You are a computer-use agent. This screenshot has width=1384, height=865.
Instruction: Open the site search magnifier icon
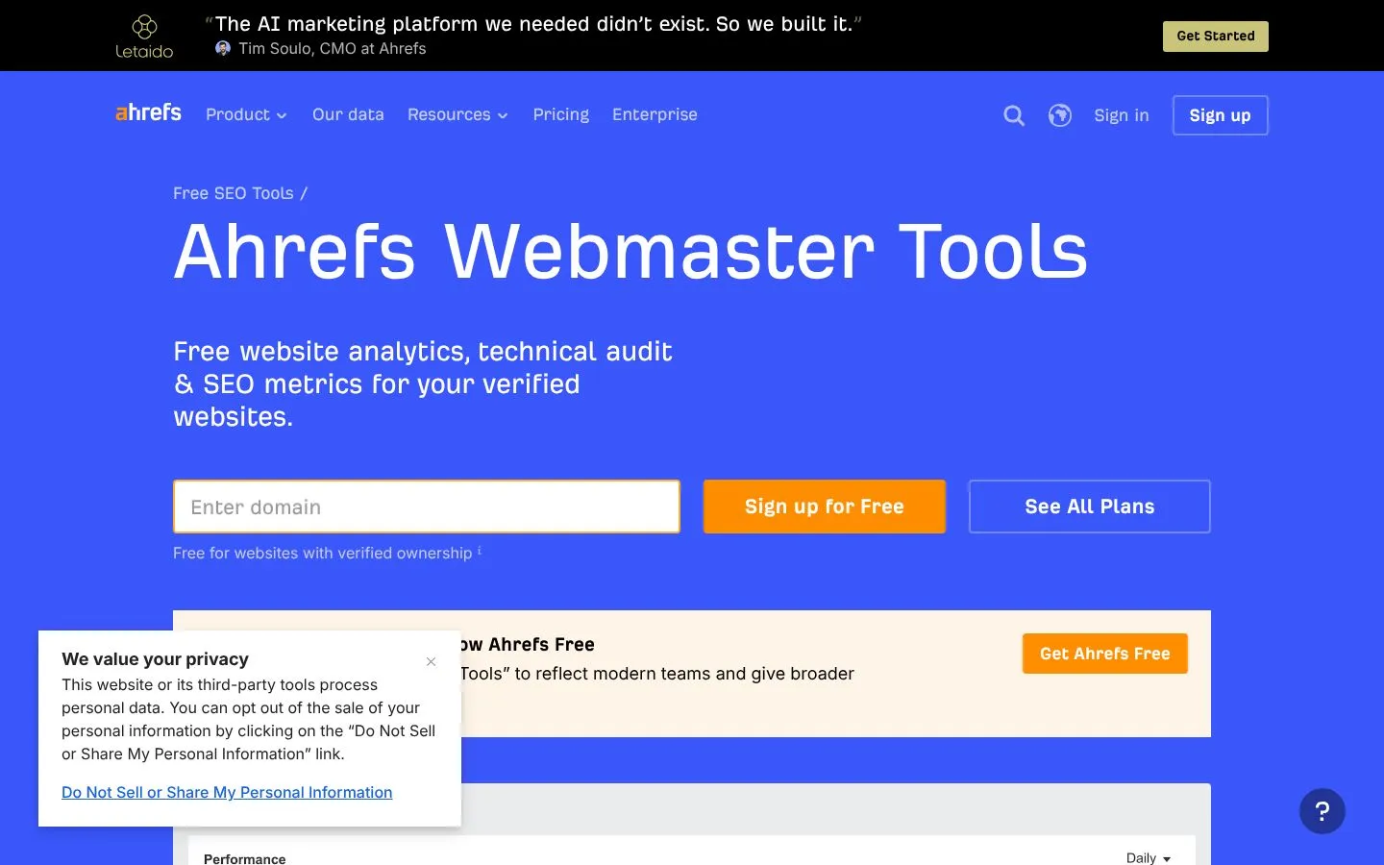tap(1014, 115)
